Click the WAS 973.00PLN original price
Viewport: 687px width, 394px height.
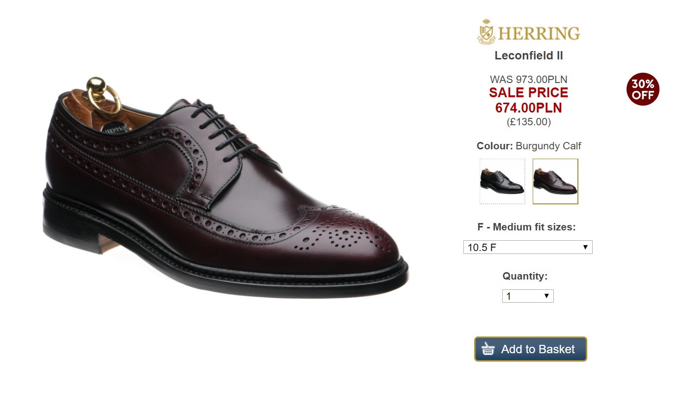coord(529,80)
